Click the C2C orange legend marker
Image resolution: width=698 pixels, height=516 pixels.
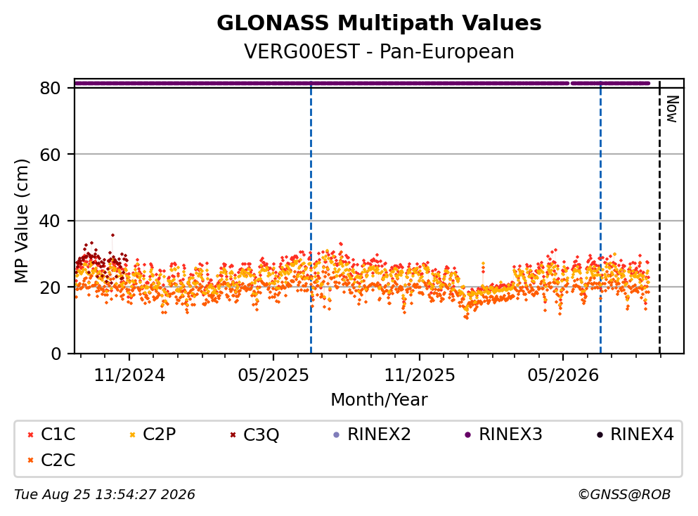(x=31, y=460)
